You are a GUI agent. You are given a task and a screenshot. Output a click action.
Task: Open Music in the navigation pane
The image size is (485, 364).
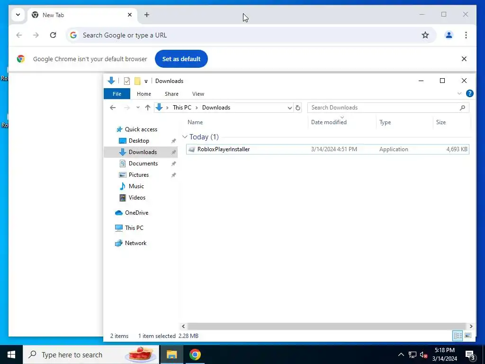tap(136, 186)
